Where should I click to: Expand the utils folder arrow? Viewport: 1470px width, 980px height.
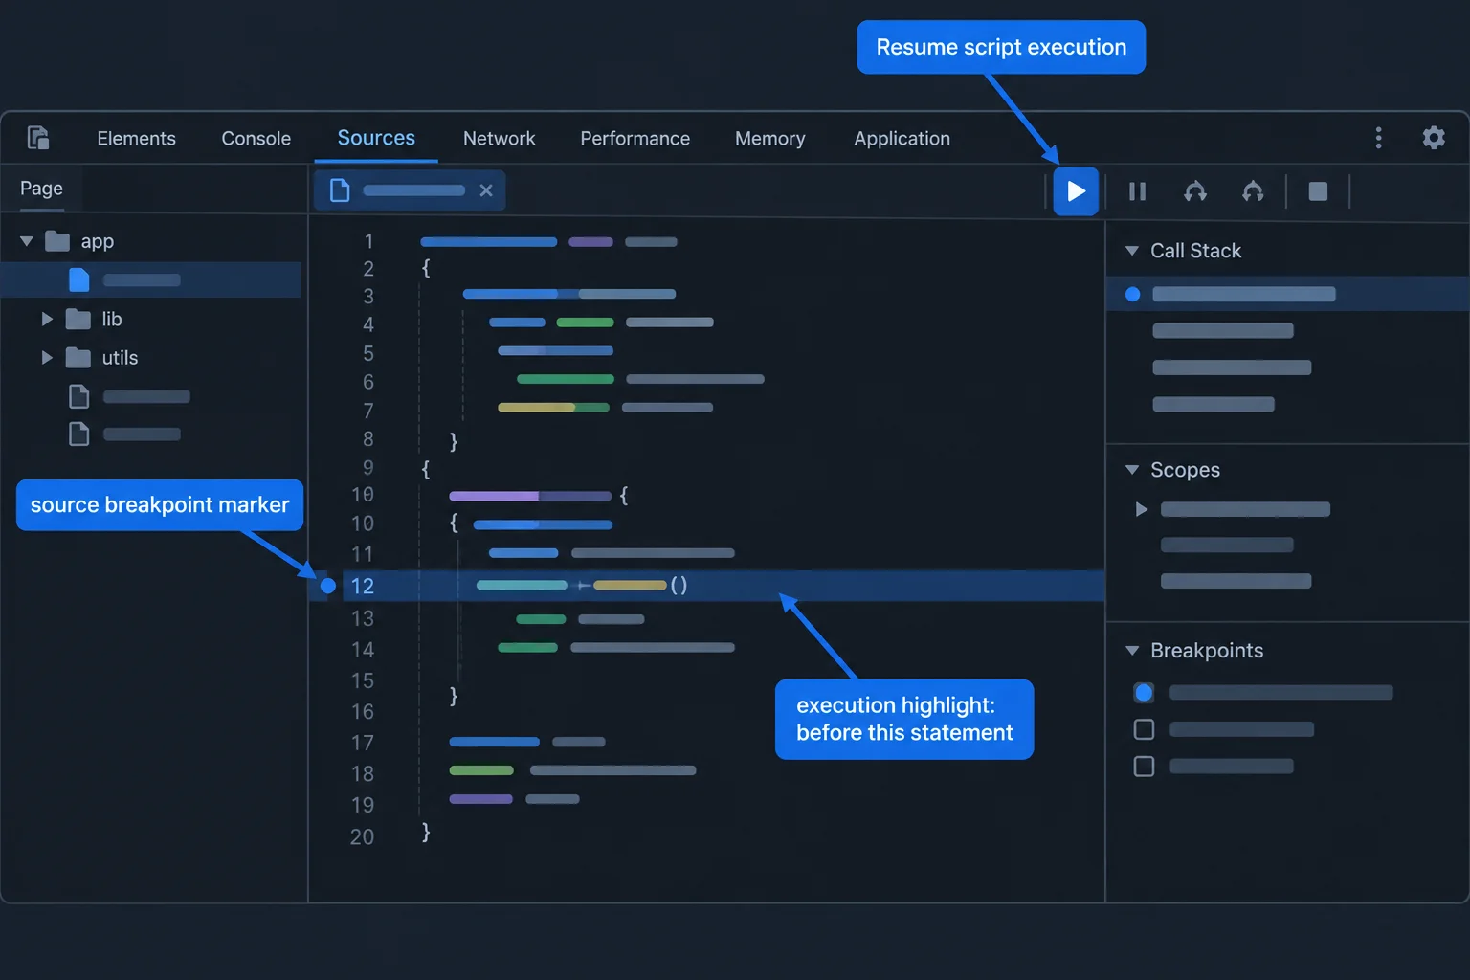click(46, 358)
